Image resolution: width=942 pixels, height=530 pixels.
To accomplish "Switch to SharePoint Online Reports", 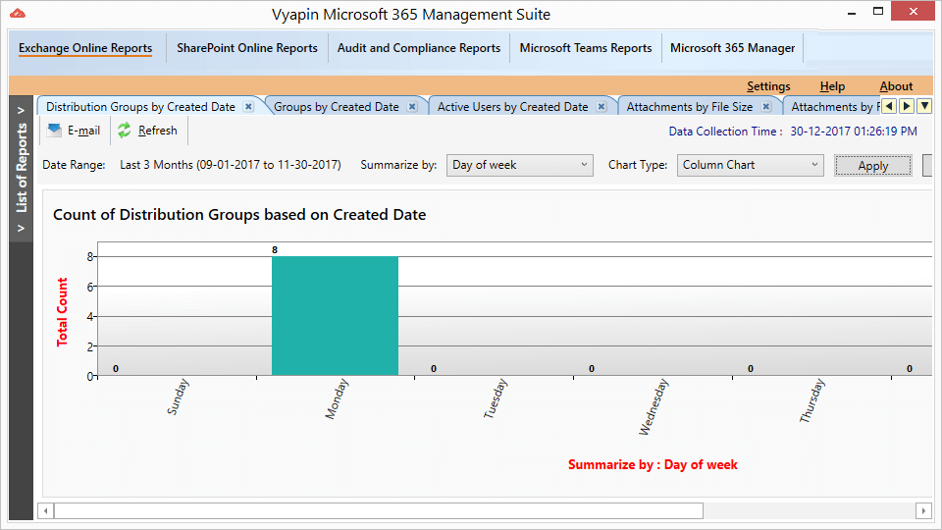I will click(x=247, y=48).
